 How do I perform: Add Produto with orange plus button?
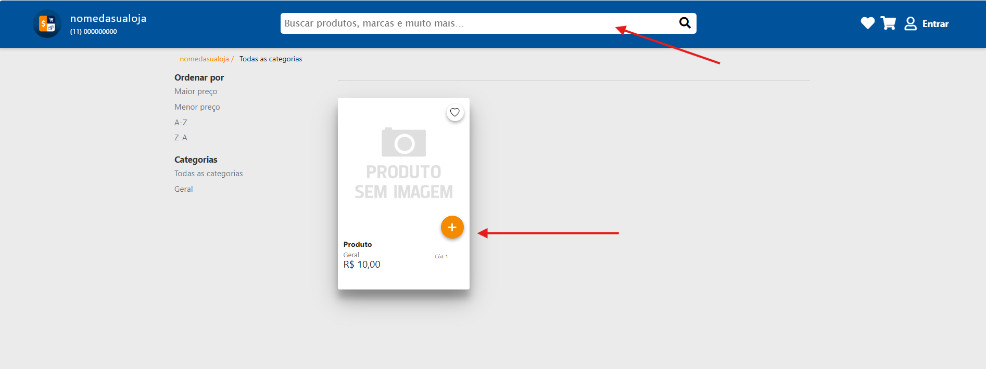click(452, 227)
